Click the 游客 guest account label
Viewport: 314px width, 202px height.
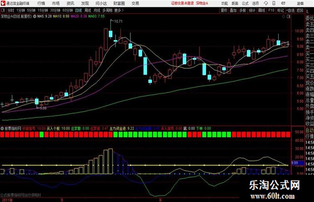[x=300, y=3]
